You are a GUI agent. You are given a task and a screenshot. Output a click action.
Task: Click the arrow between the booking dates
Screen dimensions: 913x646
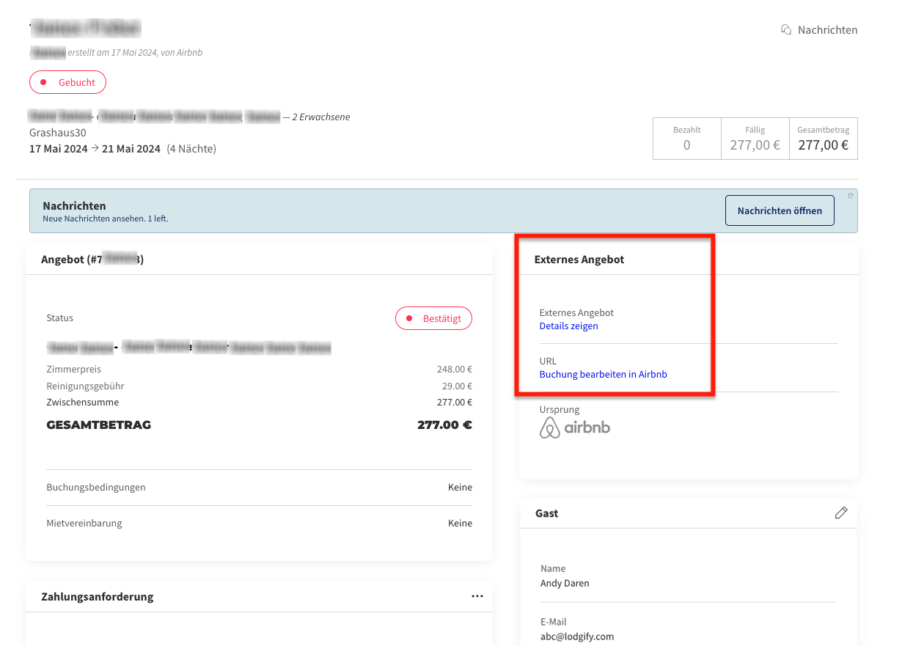pyautogui.click(x=95, y=149)
